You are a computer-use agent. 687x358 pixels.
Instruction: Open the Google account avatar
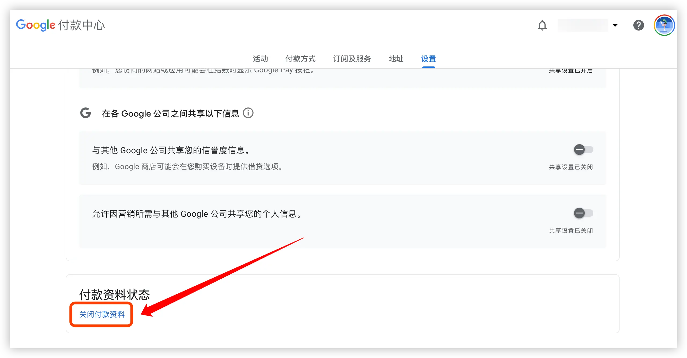click(664, 25)
